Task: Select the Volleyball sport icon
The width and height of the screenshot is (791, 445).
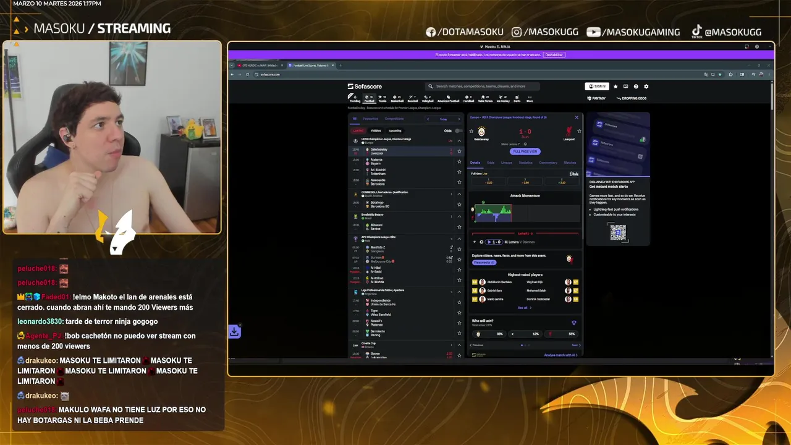Action: click(428, 98)
